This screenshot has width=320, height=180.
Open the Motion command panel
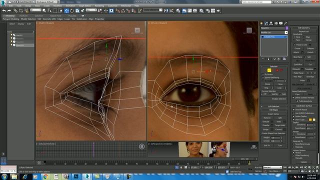click(x=276, y=23)
